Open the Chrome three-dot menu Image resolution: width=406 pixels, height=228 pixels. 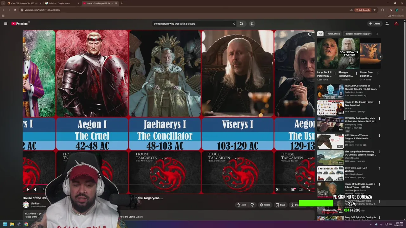[x=402, y=10]
